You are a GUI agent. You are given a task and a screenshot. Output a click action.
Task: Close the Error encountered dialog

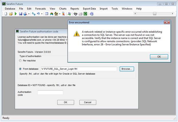coord(167,22)
